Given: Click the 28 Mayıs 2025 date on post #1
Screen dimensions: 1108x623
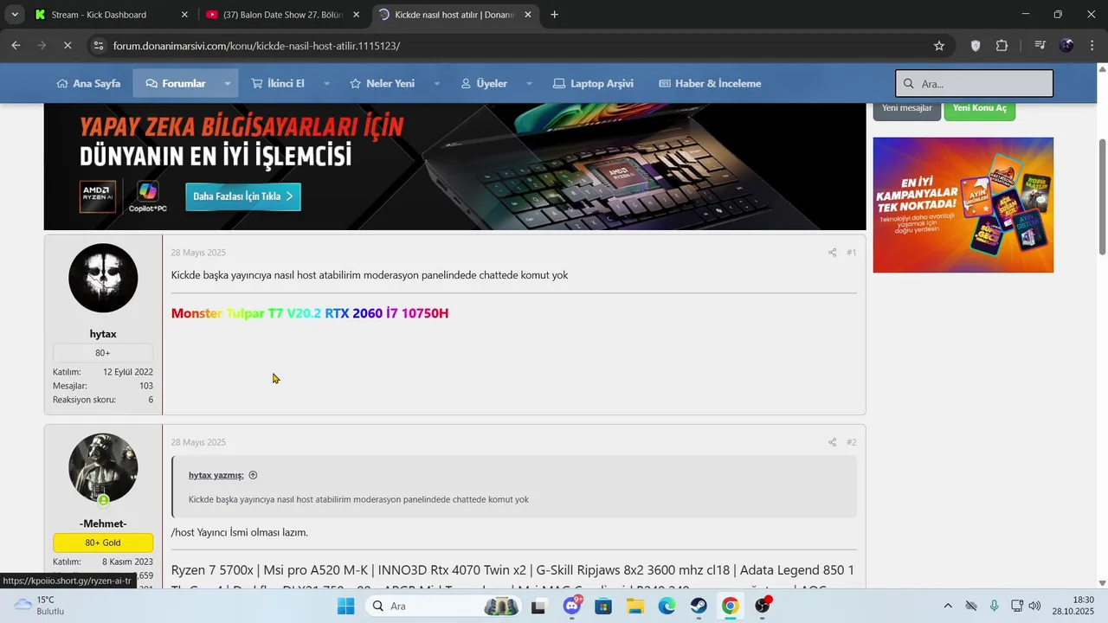Looking at the screenshot, I should pyautogui.click(x=198, y=253).
